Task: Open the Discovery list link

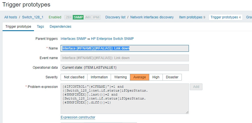Action: point(116,17)
